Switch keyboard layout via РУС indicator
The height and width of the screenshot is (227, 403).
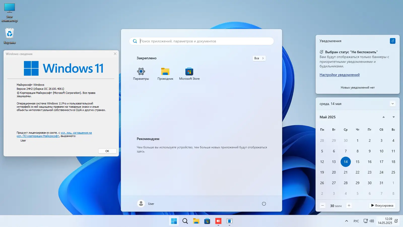pyautogui.click(x=356, y=221)
